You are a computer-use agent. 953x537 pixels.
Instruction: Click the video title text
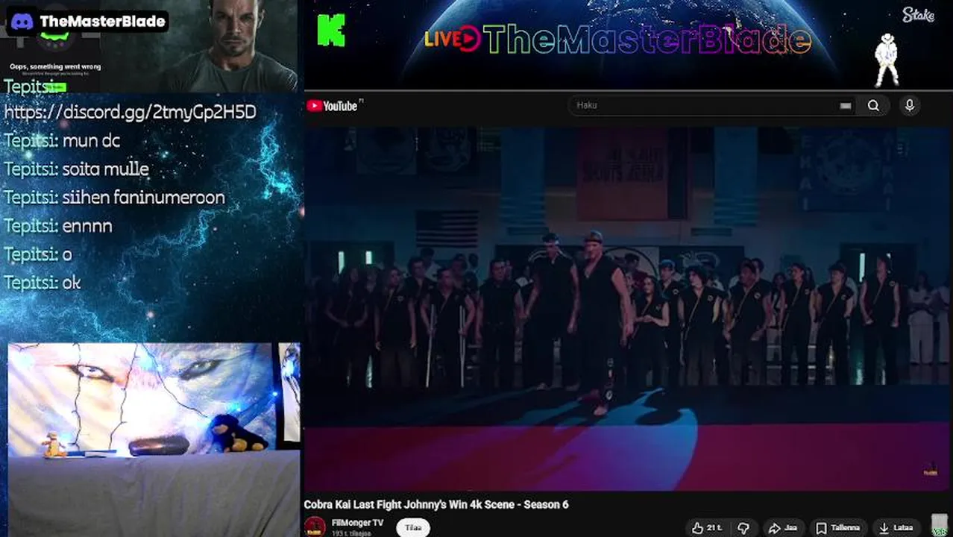point(436,505)
